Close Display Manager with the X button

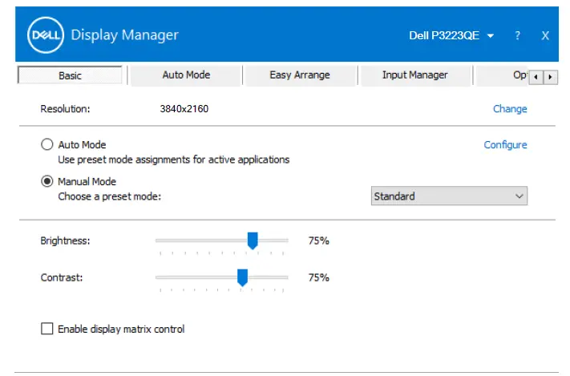pyautogui.click(x=545, y=35)
